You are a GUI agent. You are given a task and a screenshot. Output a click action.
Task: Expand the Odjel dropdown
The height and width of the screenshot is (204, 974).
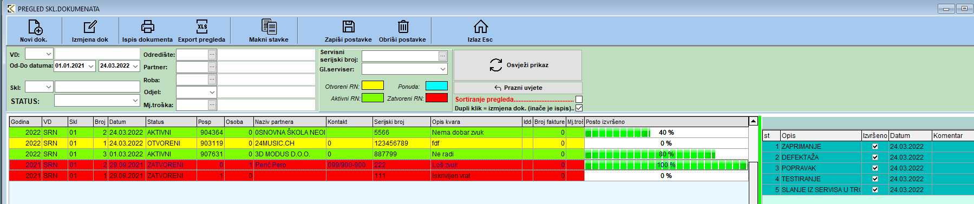(x=212, y=93)
